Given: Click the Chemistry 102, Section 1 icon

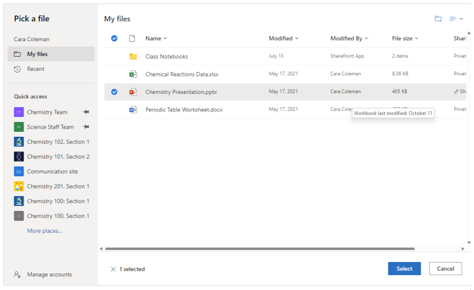Looking at the screenshot, I should [19, 142].
